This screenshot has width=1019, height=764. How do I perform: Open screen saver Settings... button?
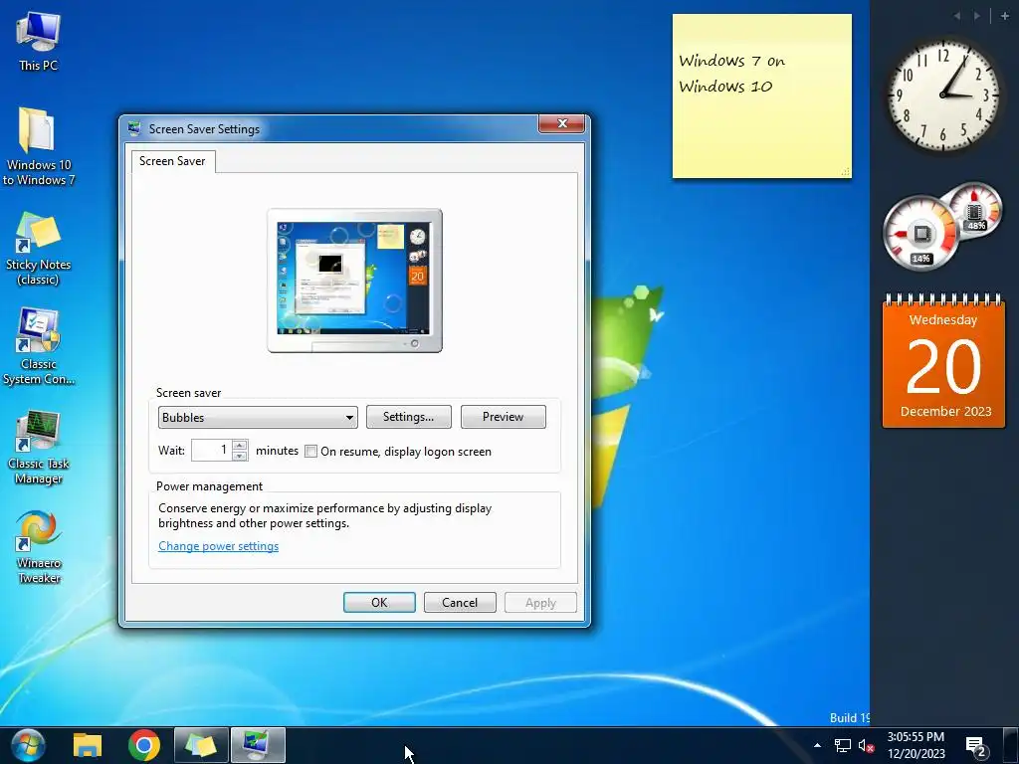(409, 417)
